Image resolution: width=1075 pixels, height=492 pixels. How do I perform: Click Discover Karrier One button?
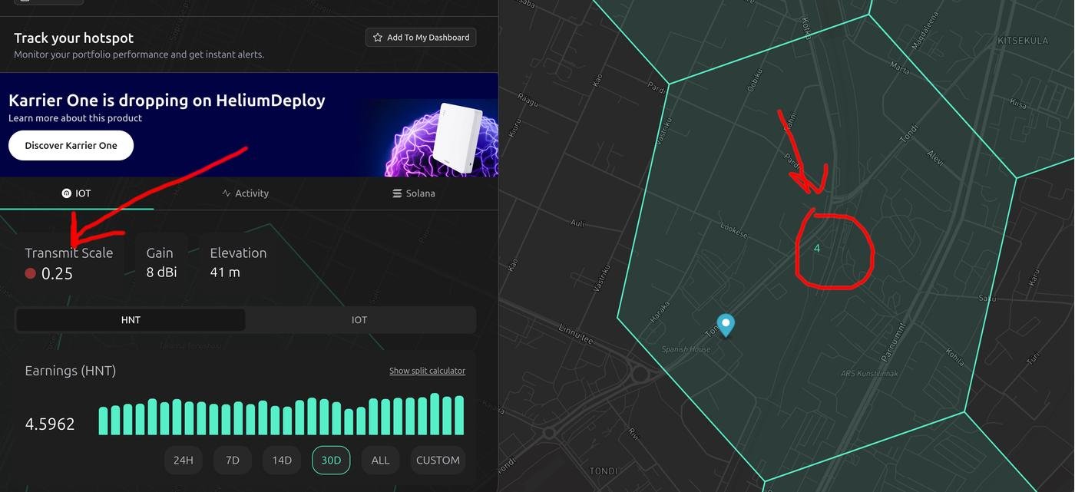[71, 145]
